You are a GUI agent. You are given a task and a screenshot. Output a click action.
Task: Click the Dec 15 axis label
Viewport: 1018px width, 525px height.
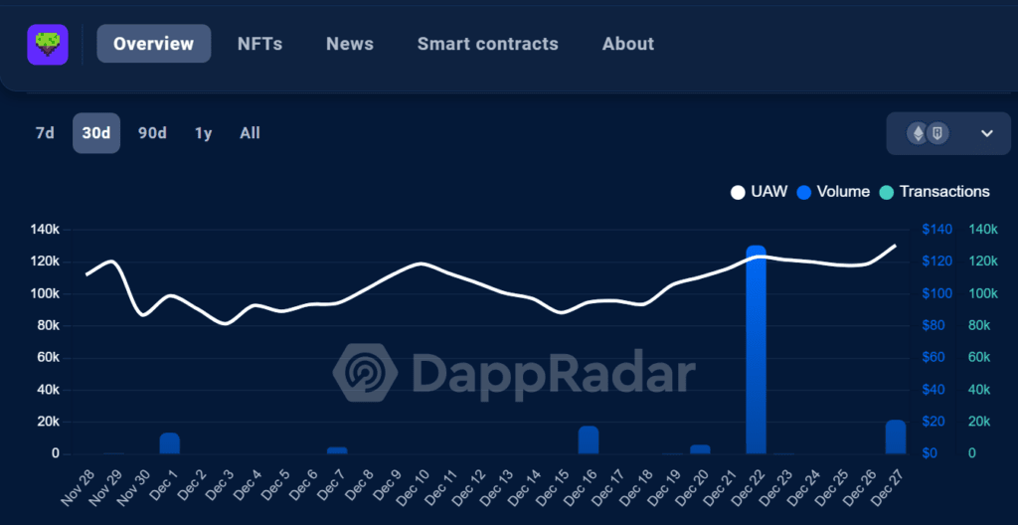coord(552,486)
